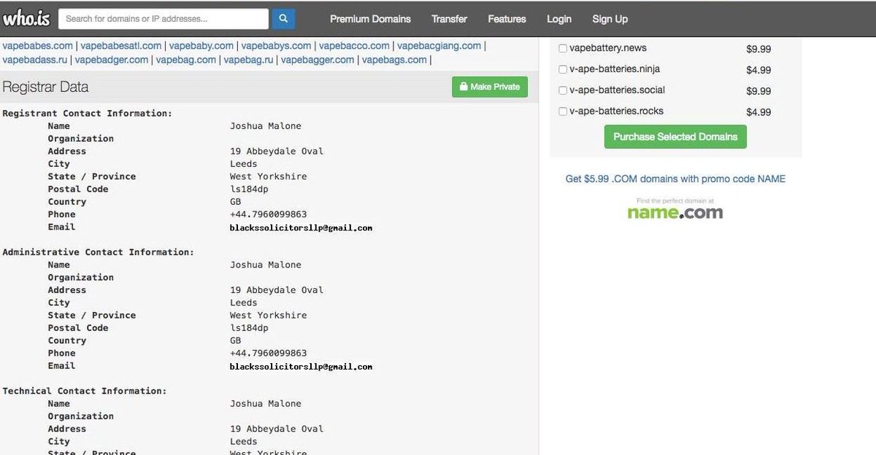Click Administrative Contact Information heading
Screen dimensions: 876x455
[x=99, y=252]
